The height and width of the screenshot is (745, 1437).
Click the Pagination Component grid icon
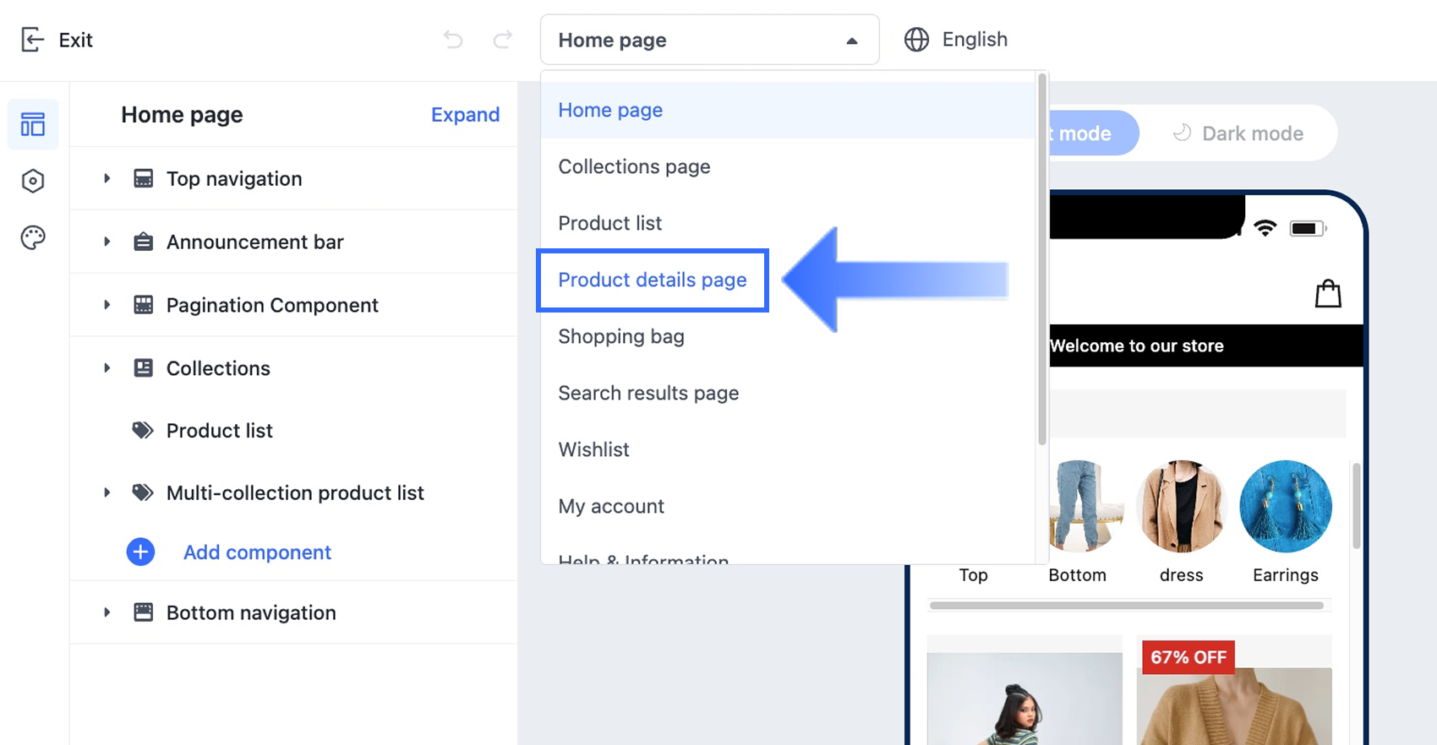(144, 305)
